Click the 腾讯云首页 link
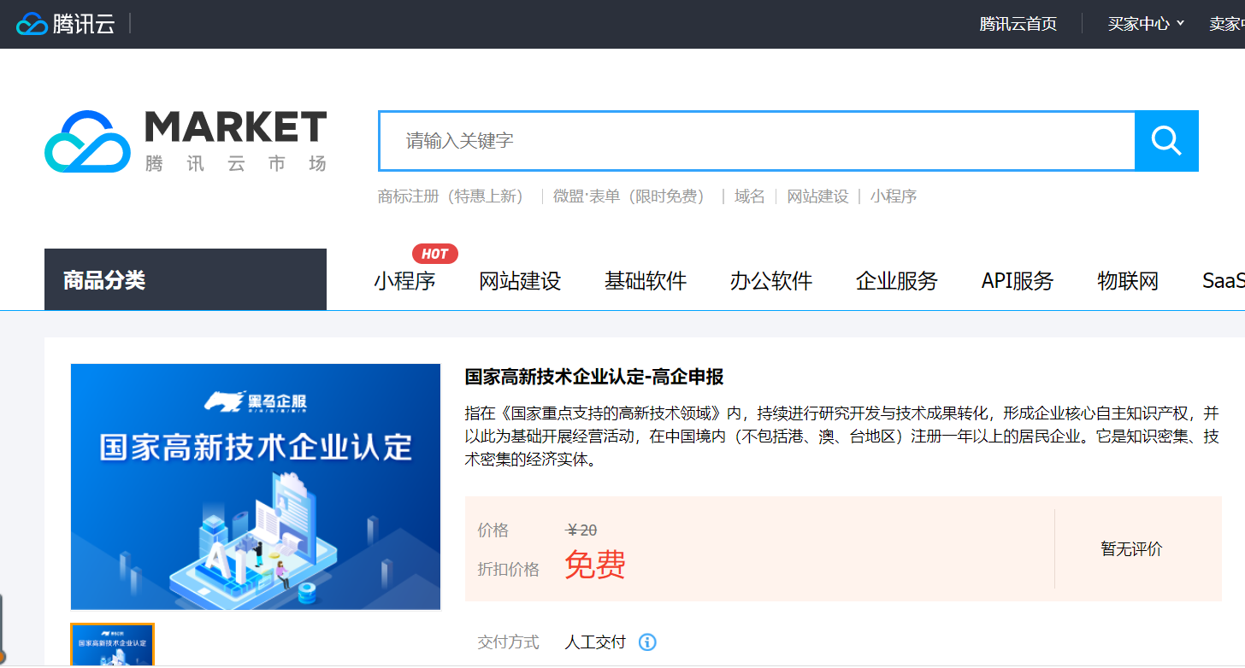Image resolution: width=1245 pixels, height=668 pixels. pos(1018,23)
